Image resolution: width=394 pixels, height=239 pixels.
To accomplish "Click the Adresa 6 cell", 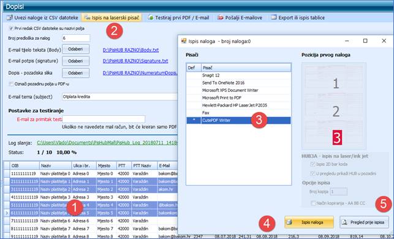I will [84, 221].
